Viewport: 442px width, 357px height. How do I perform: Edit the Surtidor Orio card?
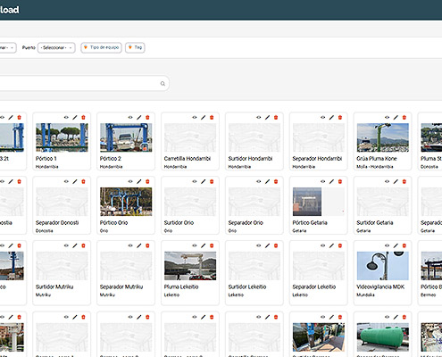pyautogui.click(x=204, y=181)
